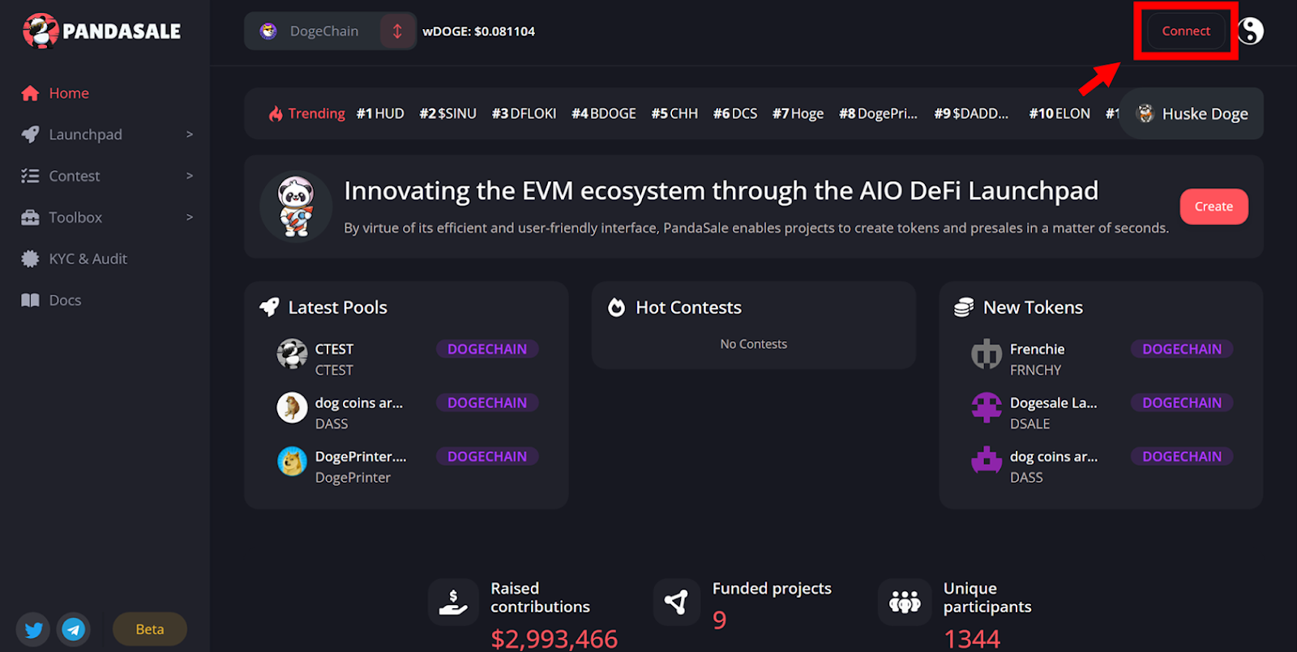This screenshot has width=1297, height=652.
Task: Connect your wallet
Action: [1186, 31]
